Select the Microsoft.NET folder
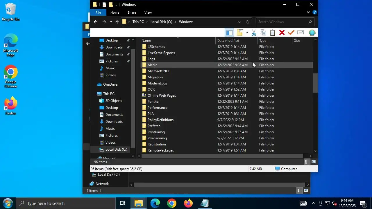372x209 pixels. pos(158,71)
